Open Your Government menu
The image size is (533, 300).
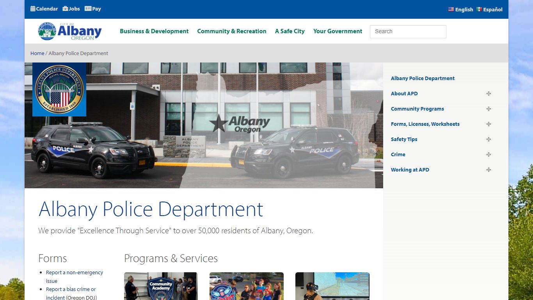338,31
